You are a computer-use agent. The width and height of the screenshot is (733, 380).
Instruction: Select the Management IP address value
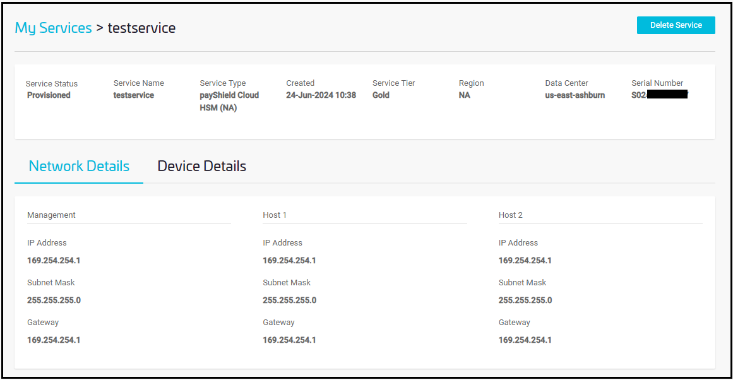click(x=54, y=261)
